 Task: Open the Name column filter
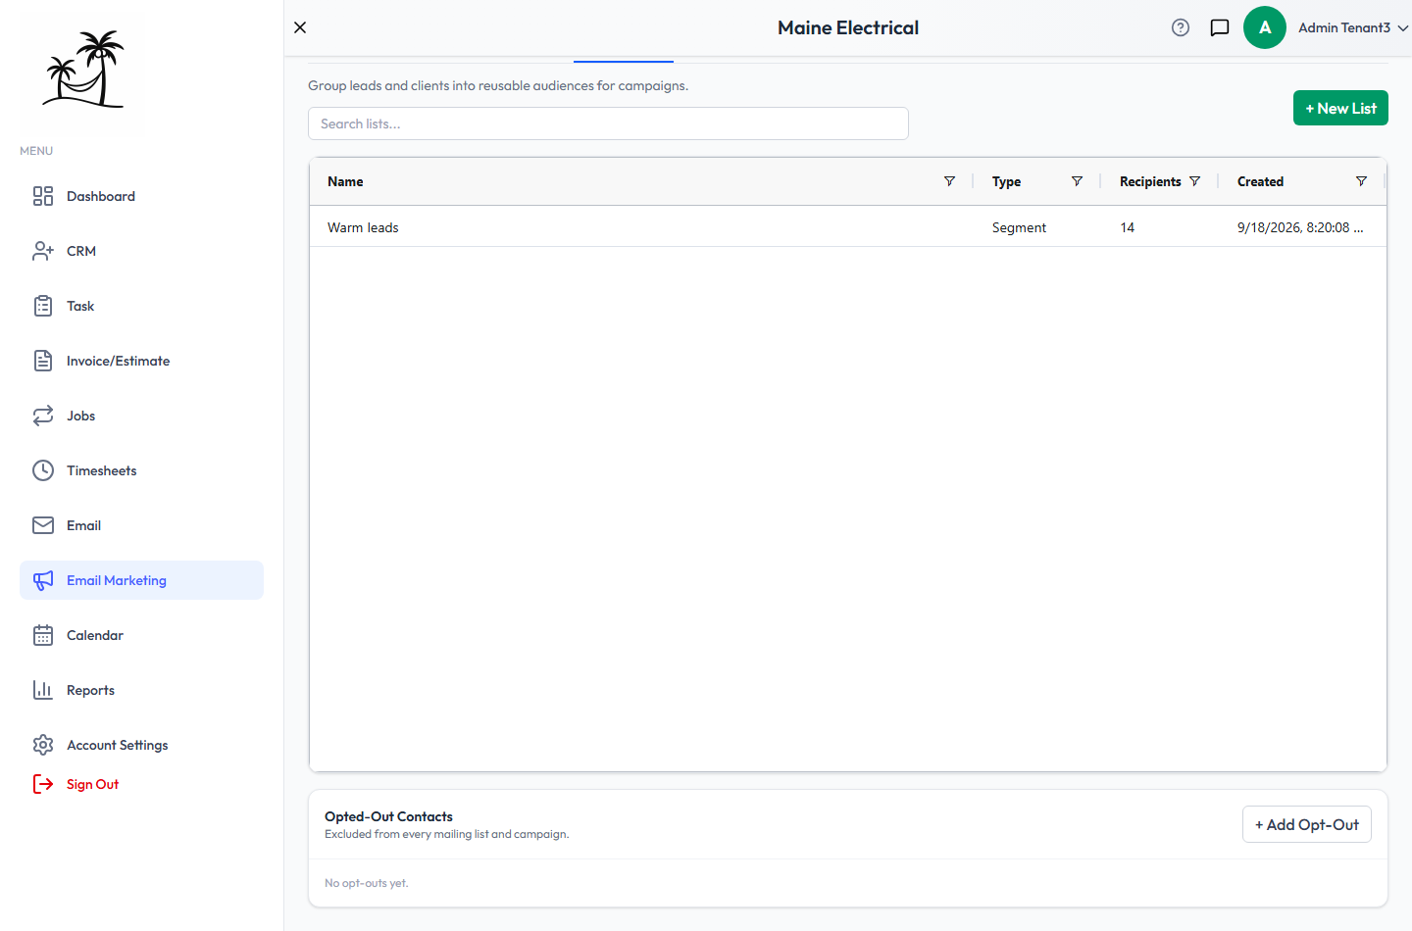click(949, 181)
